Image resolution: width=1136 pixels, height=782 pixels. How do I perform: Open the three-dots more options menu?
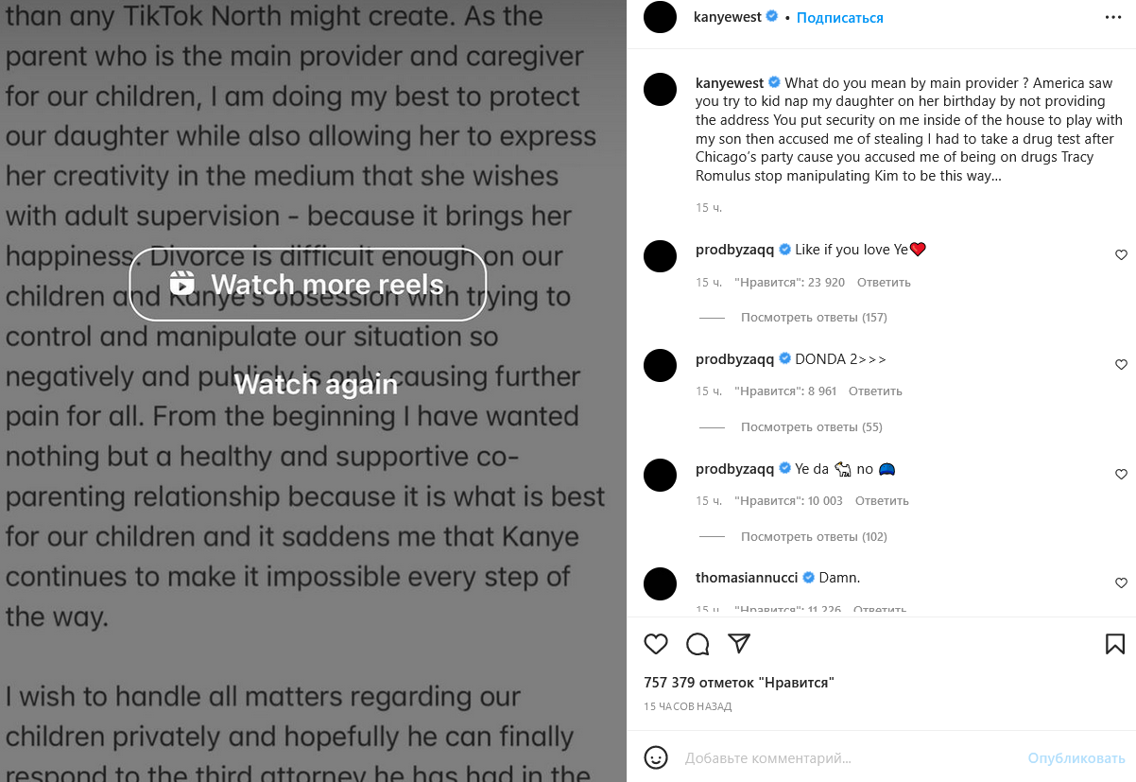pyautogui.click(x=1114, y=18)
